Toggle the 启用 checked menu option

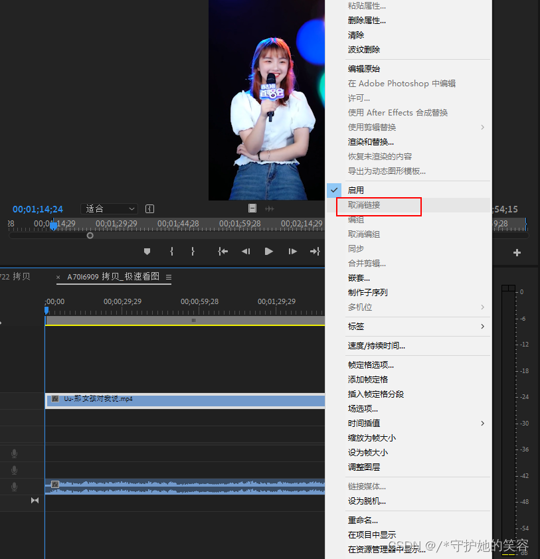click(356, 191)
